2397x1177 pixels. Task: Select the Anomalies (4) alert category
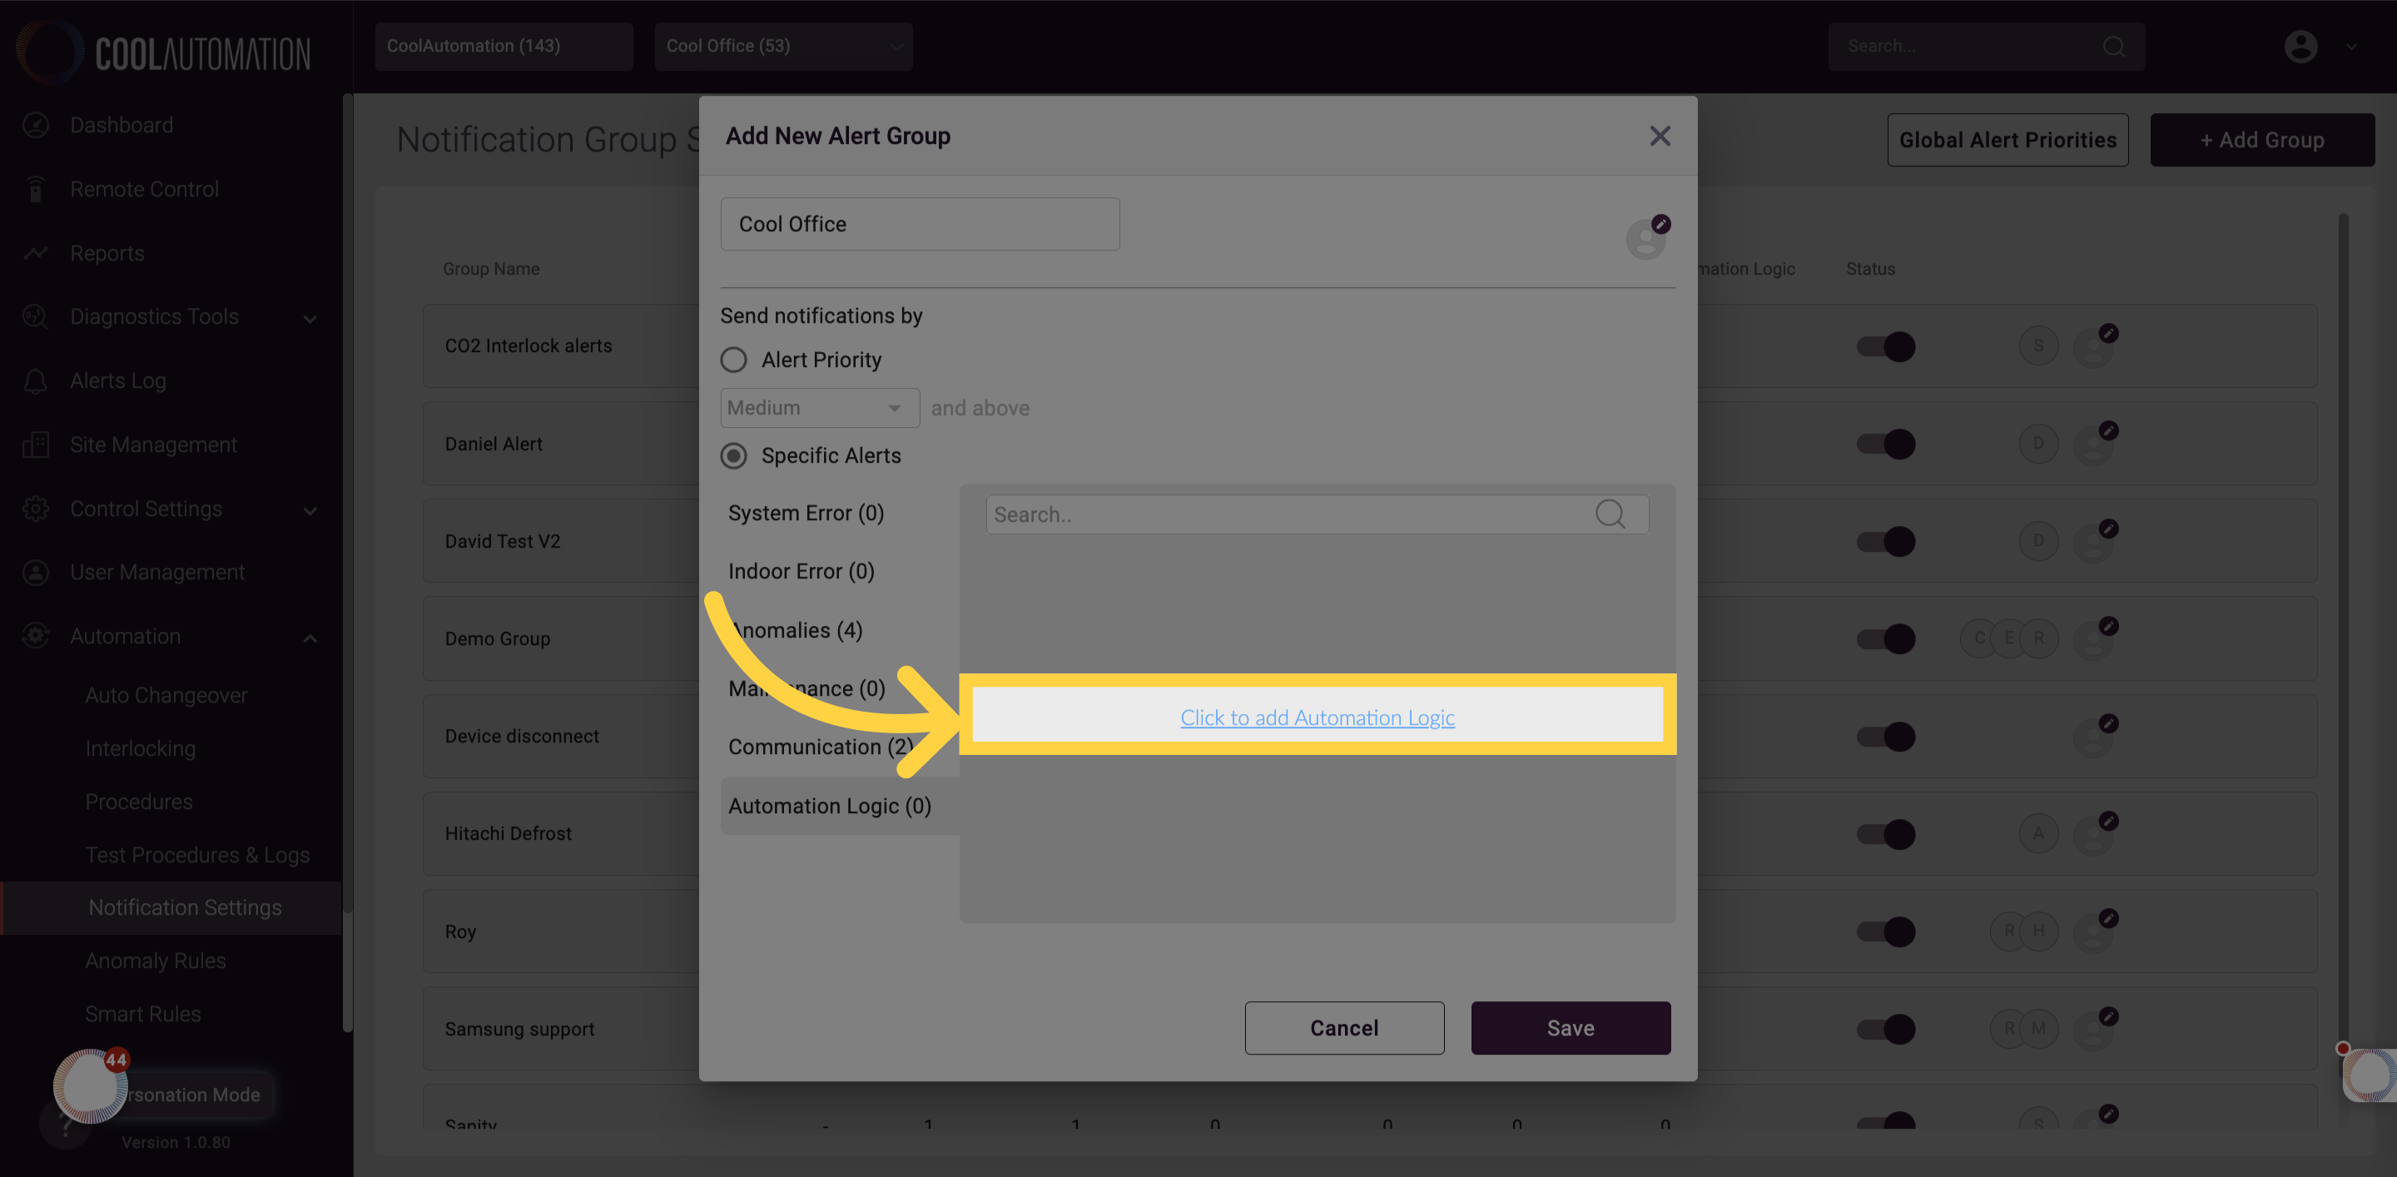click(x=797, y=630)
